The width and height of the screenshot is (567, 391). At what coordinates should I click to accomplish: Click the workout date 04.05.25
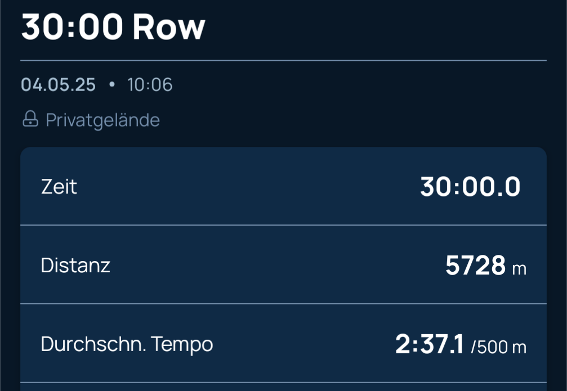pos(58,85)
